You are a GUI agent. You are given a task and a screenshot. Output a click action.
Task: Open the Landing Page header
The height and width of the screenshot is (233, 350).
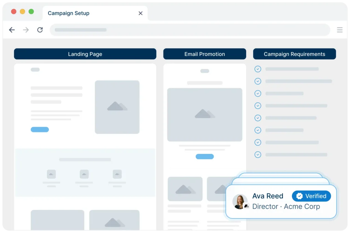[x=85, y=54]
